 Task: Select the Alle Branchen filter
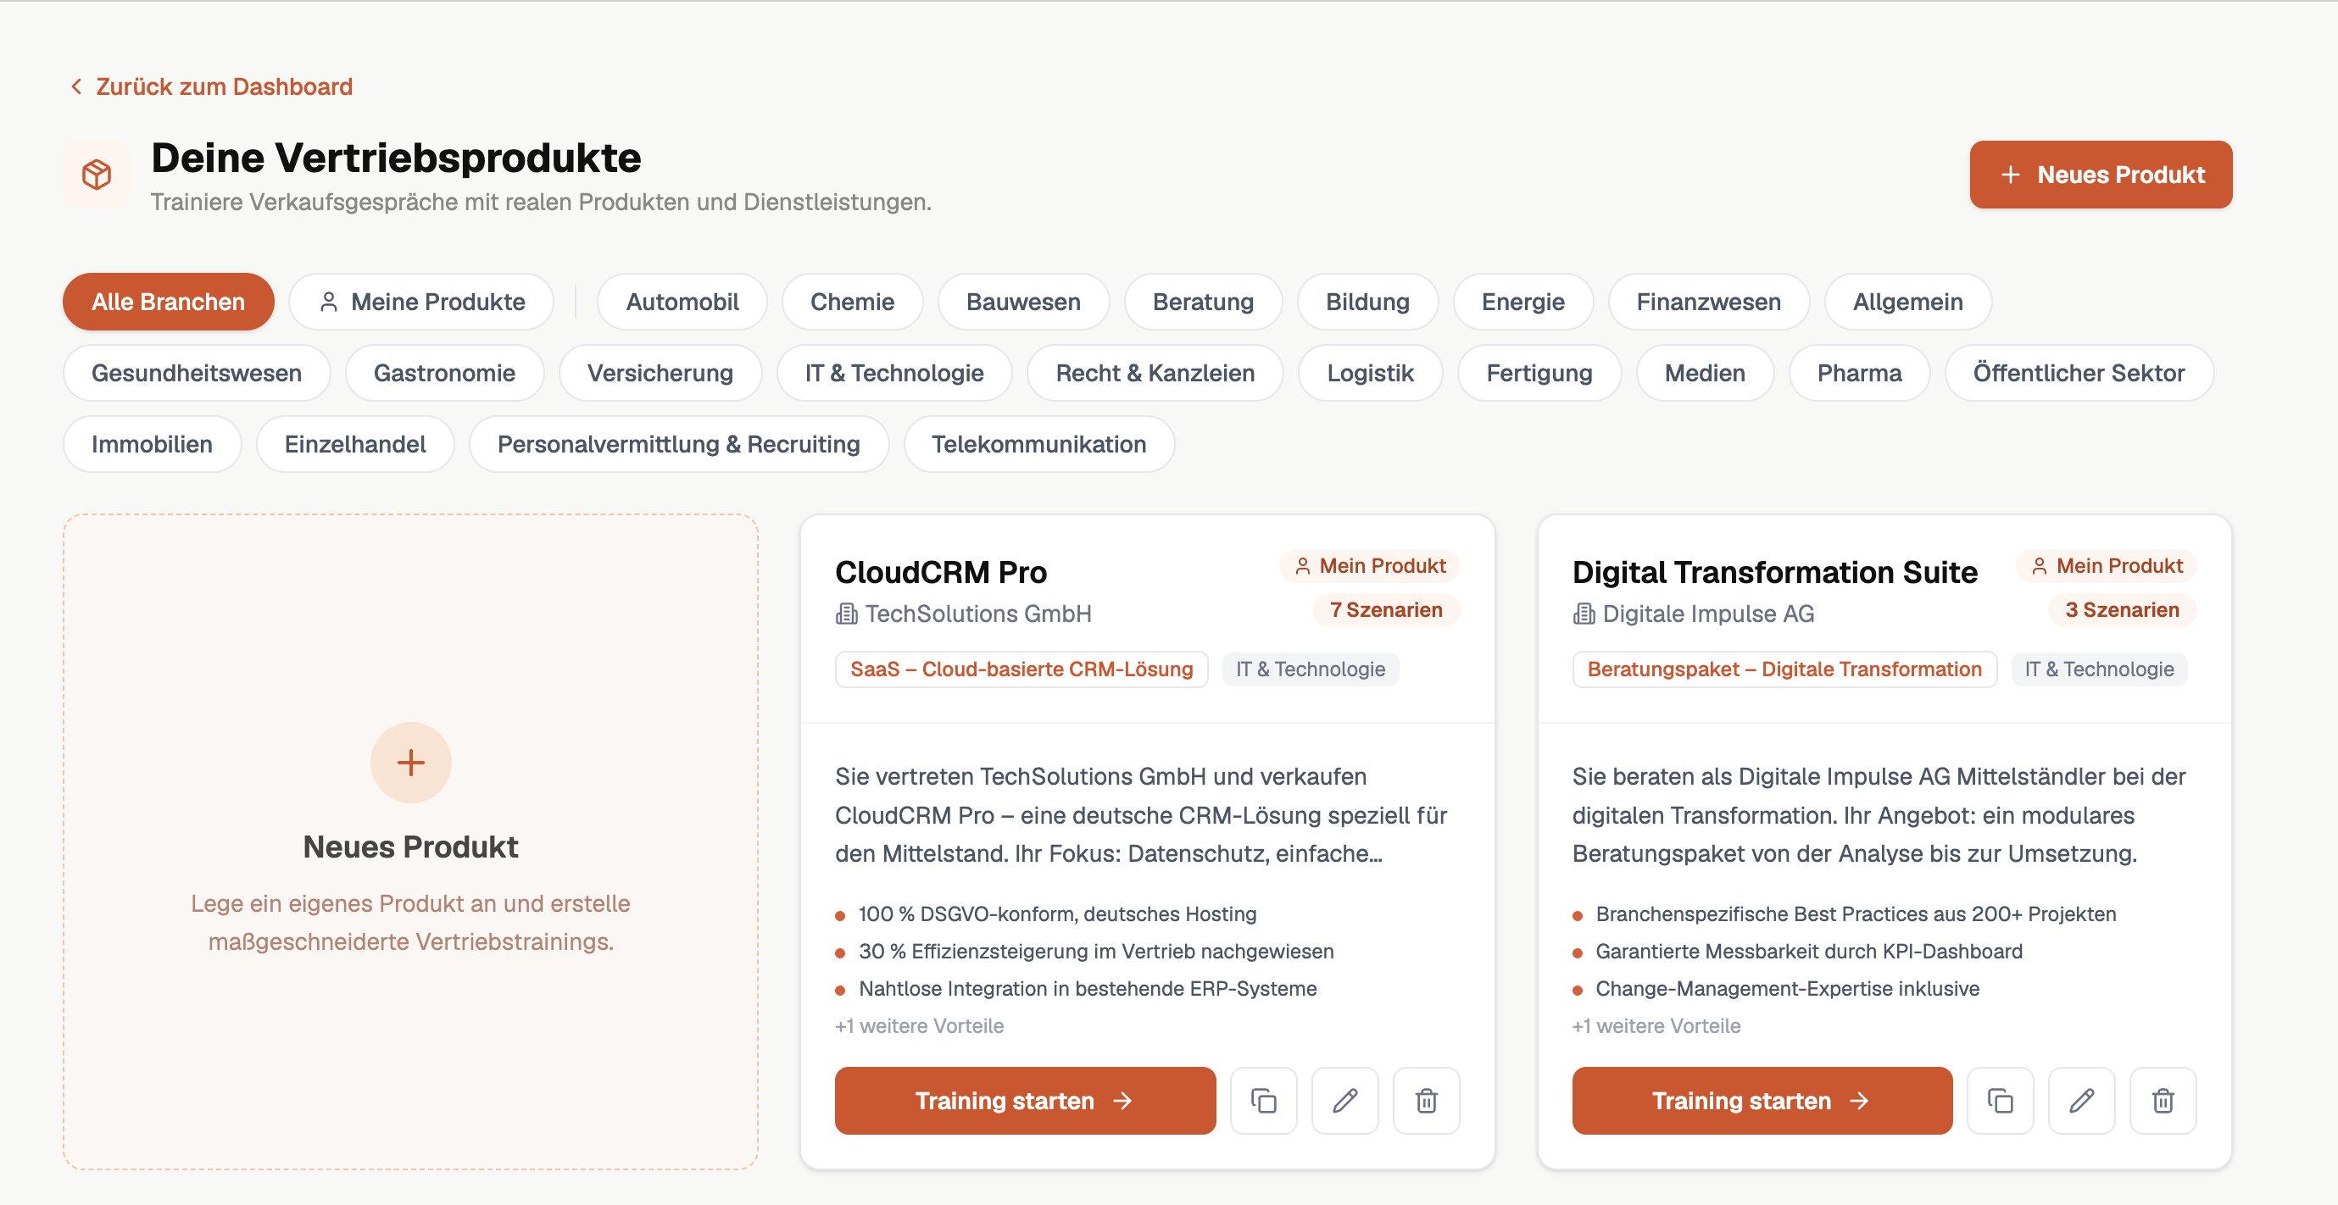(167, 302)
